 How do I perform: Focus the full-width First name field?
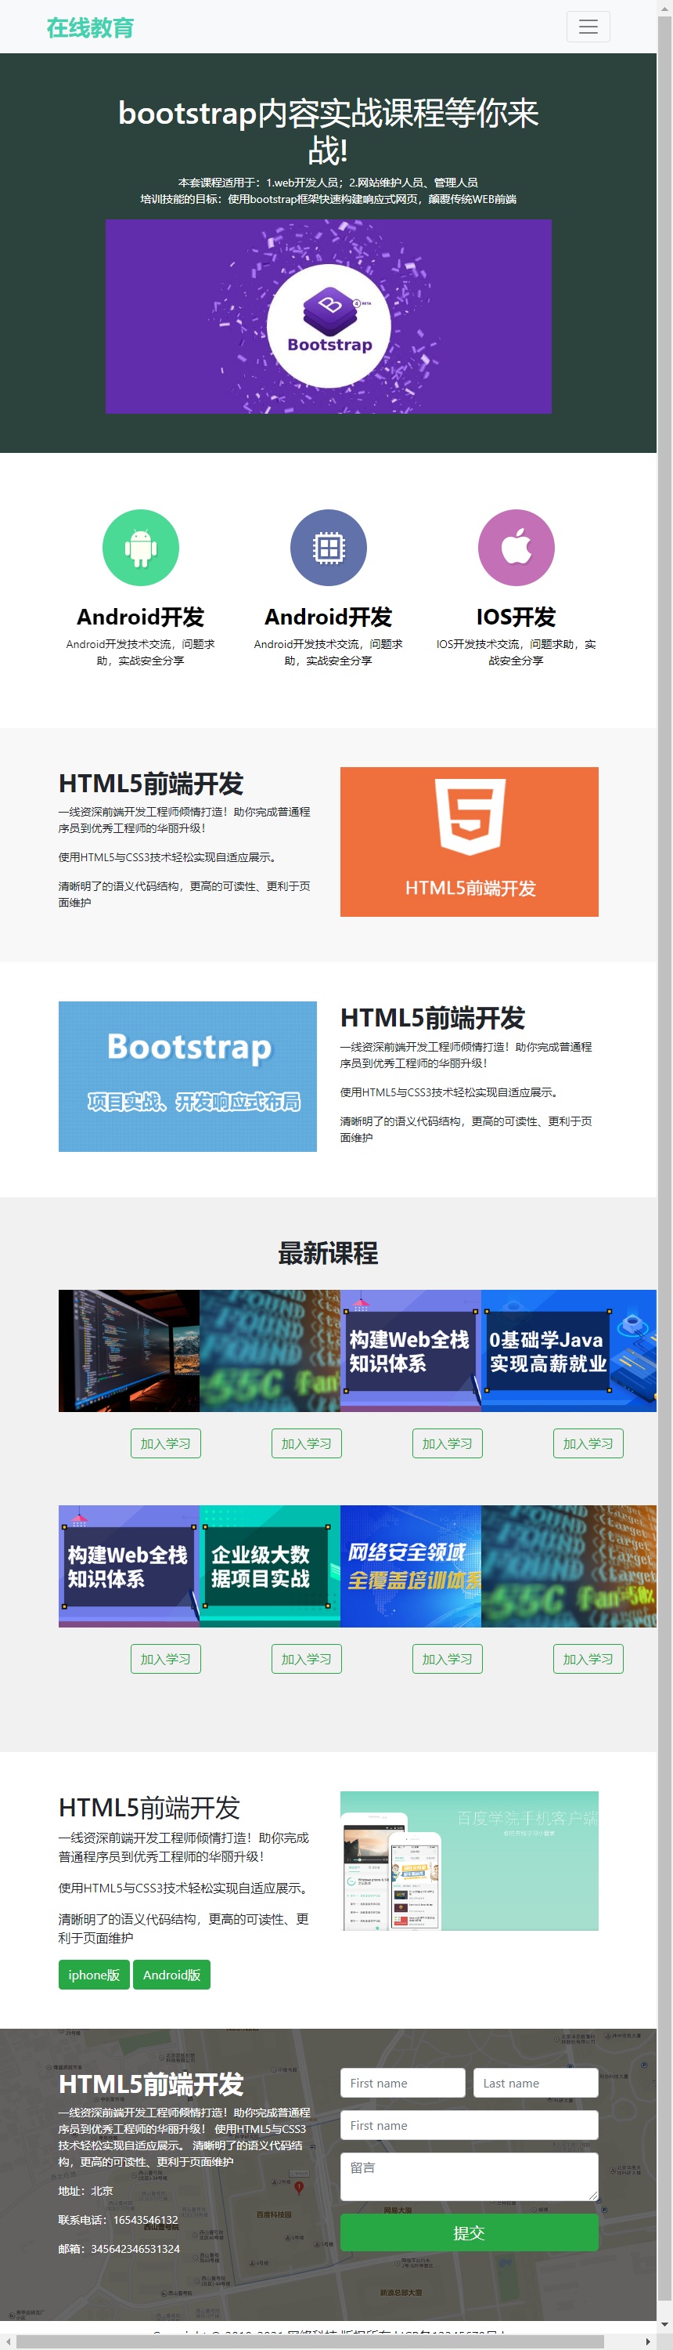pyautogui.click(x=469, y=2124)
